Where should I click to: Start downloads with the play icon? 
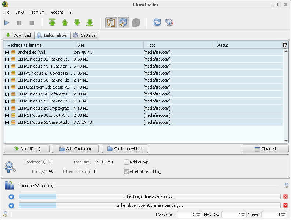[7, 23]
